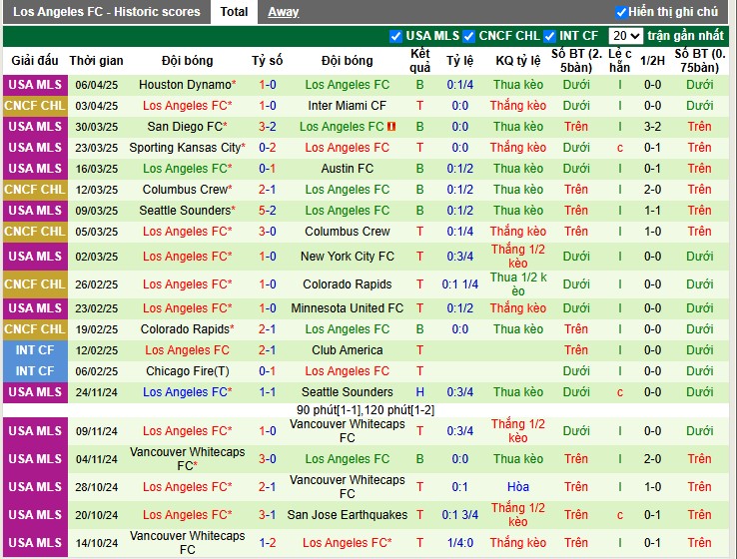Open Seattle Sounders link in 09/03/25 row

tap(187, 211)
